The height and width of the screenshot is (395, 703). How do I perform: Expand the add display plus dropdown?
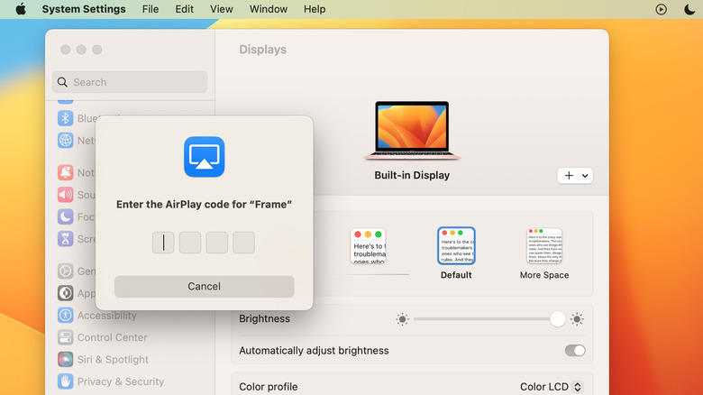pos(575,176)
